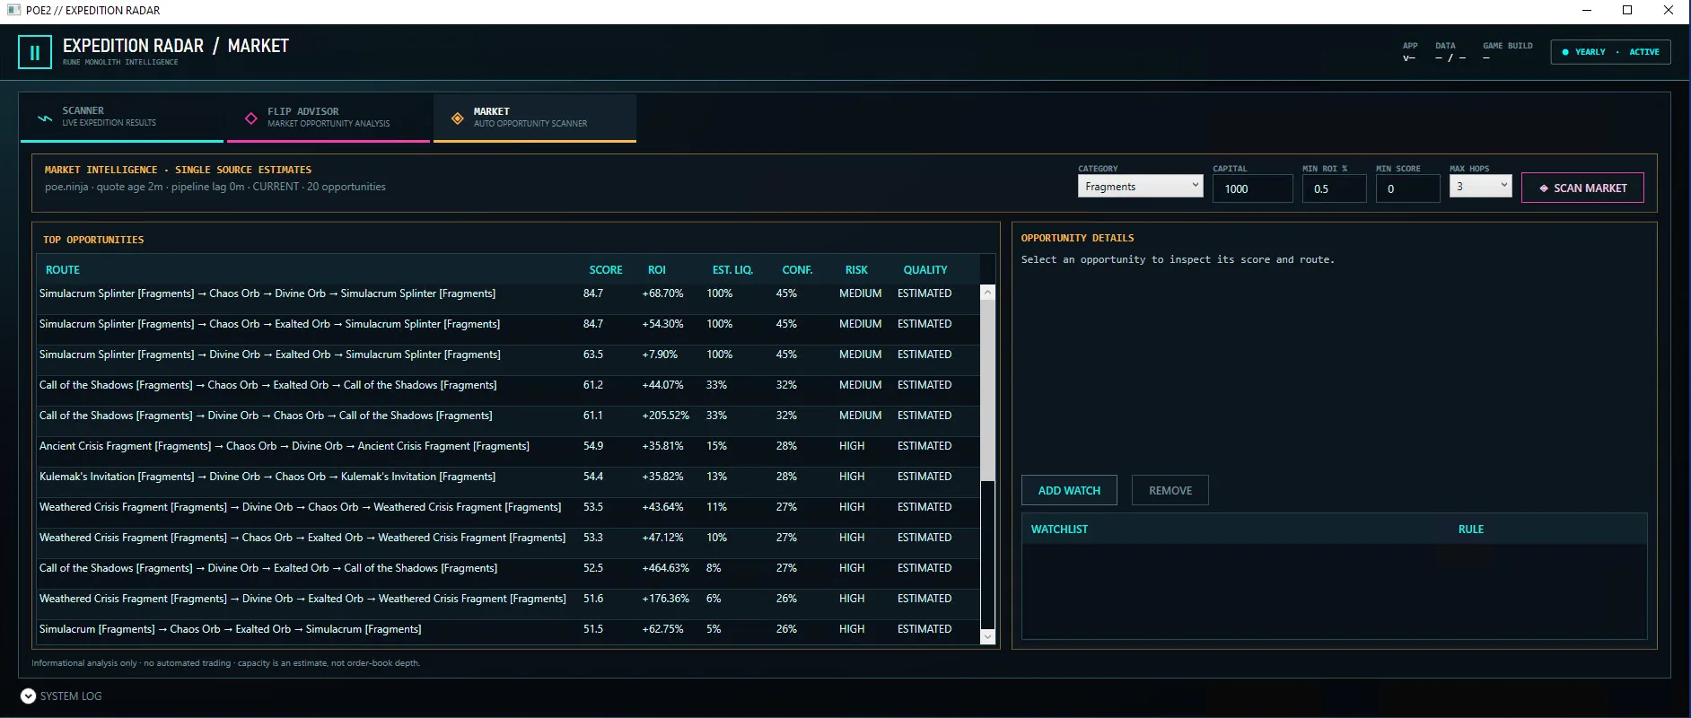1691x718 pixels.
Task: Click the Capital input field
Action: [x=1252, y=188]
